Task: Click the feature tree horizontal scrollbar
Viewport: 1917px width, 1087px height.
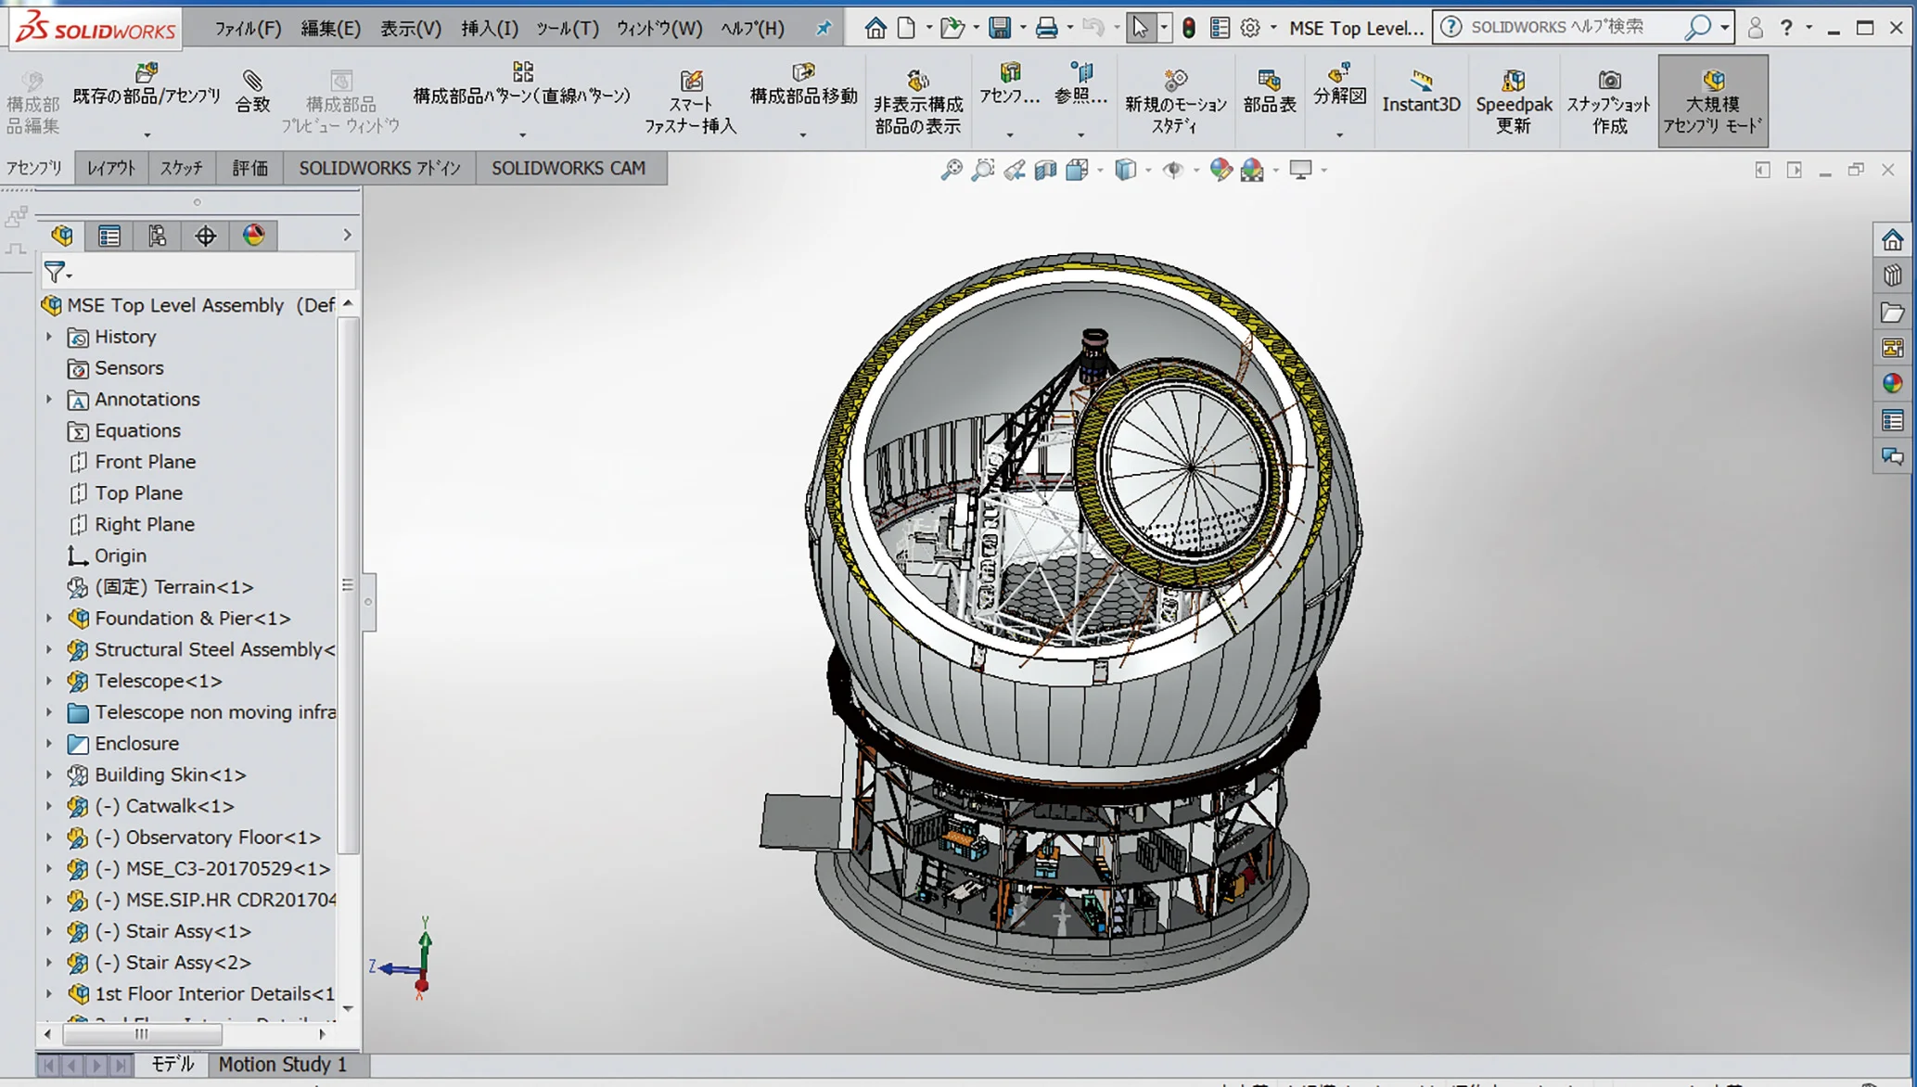Action: pyautogui.click(x=141, y=1034)
